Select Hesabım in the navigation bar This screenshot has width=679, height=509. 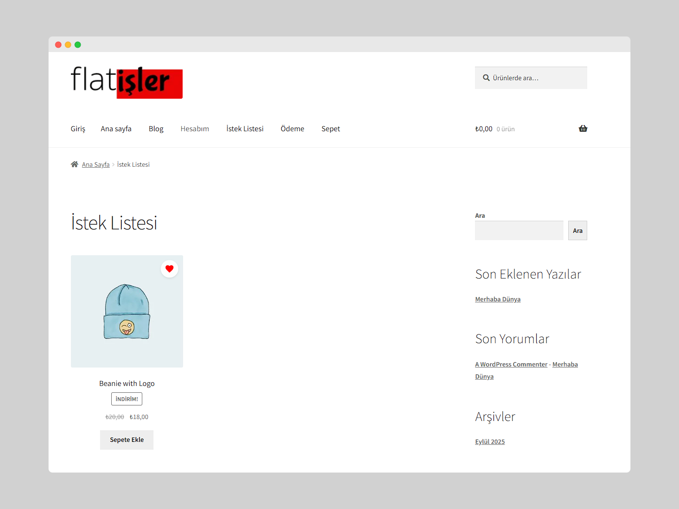pos(194,128)
